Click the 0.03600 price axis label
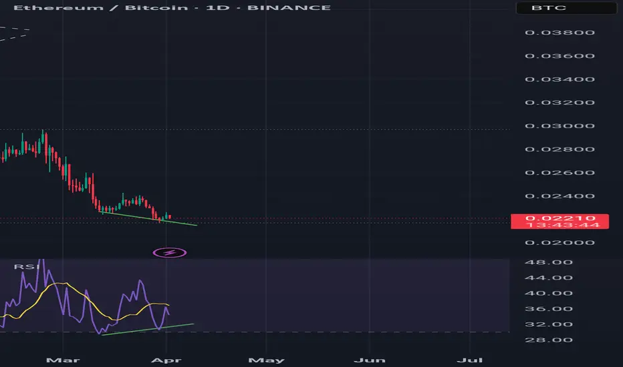The image size is (623, 367). [559, 56]
